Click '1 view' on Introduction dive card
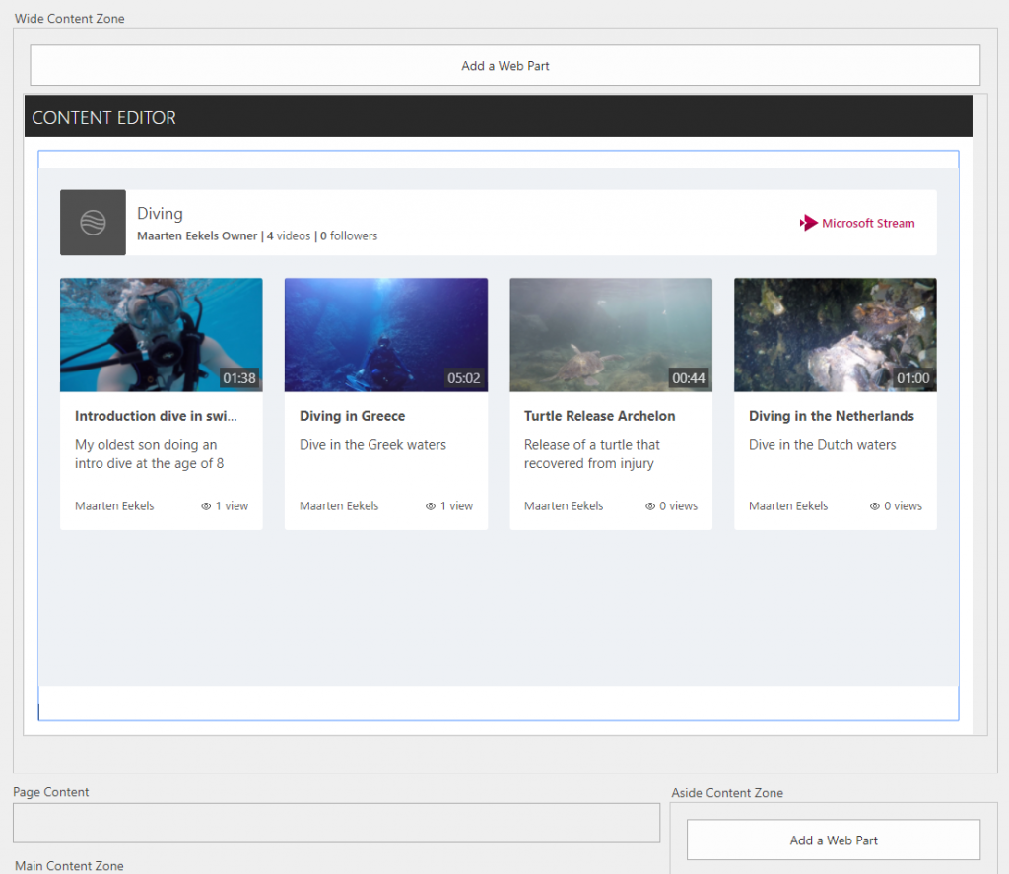 (x=232, y=506)
